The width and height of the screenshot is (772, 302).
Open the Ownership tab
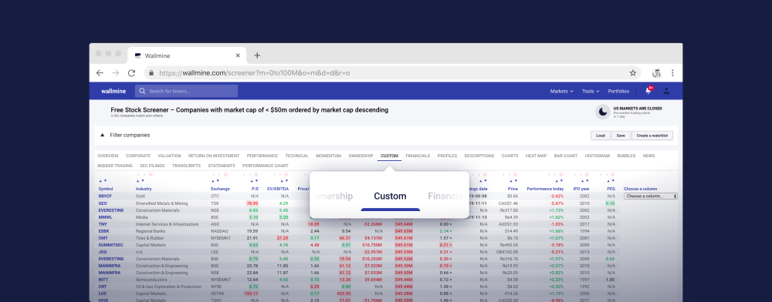click(361, 156)
